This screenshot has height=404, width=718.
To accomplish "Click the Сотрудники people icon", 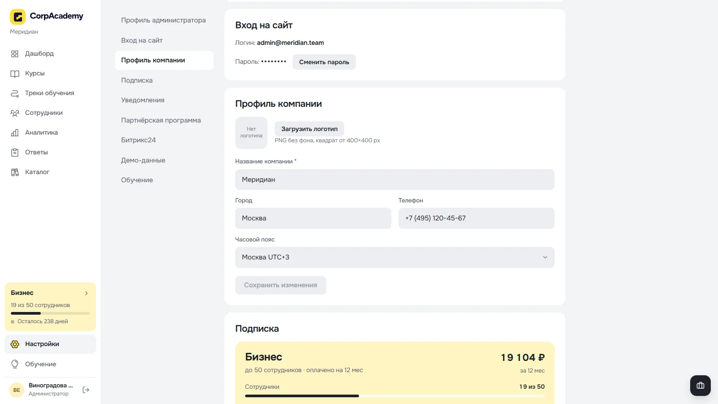I will click(x=15, y=113).
